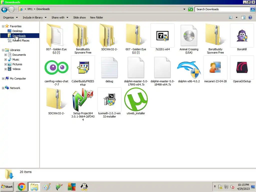Click the search magnifier button
The width and height of the screenshot is (256, 192).
click(x=252, y=9)
